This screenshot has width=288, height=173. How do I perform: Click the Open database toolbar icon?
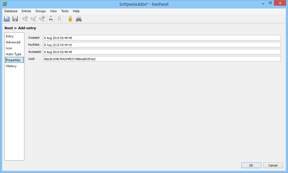[7, 19]
